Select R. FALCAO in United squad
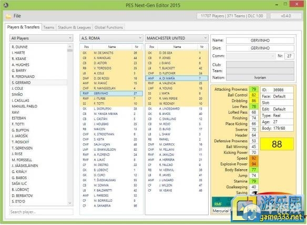307x225 pixels. (177, 165)
